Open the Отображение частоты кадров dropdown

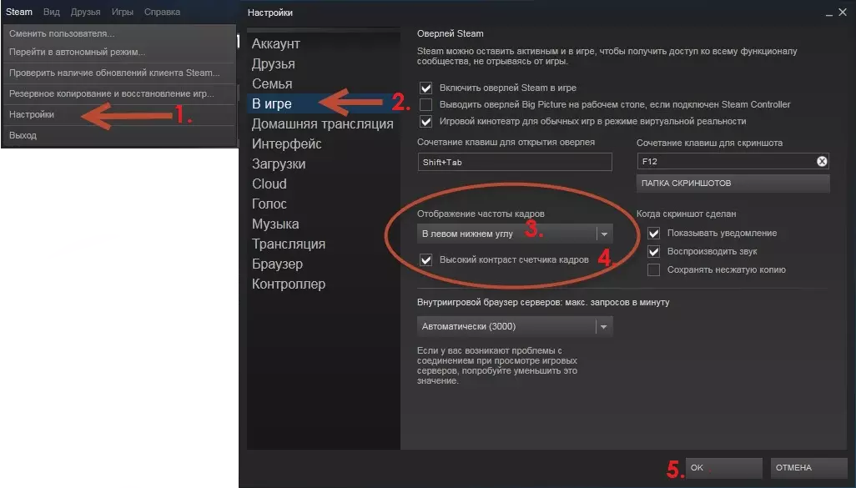point(515,234)
